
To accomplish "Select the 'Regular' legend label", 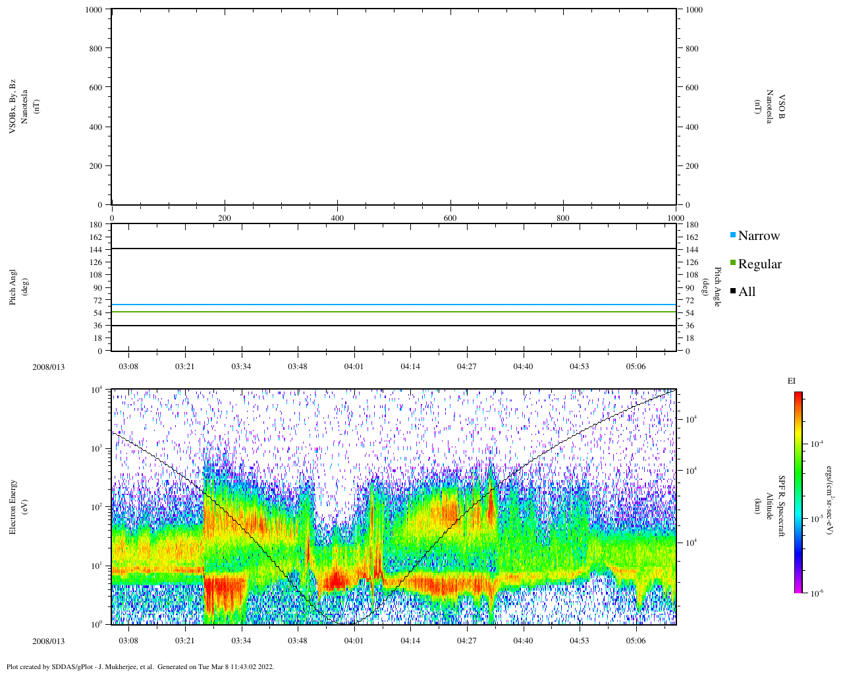I will (x=760, y=264).
